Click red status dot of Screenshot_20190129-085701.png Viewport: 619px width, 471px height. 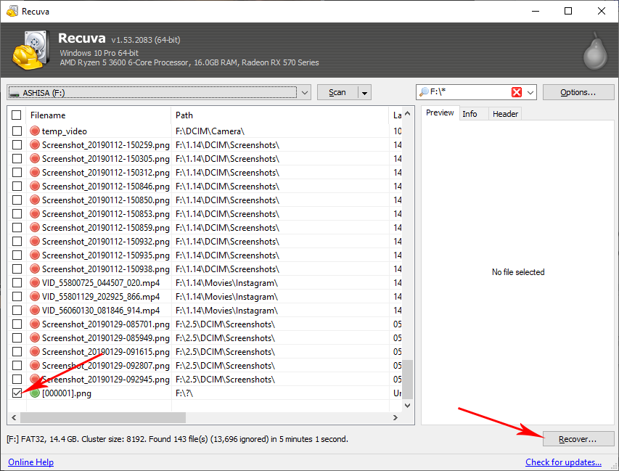point(35,324)
